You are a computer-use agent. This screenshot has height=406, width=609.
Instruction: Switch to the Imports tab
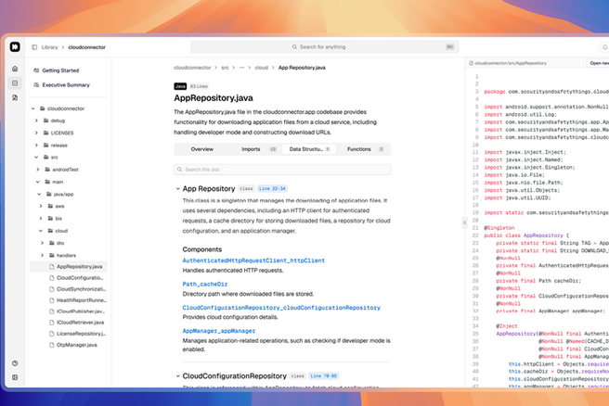point(251,149)
